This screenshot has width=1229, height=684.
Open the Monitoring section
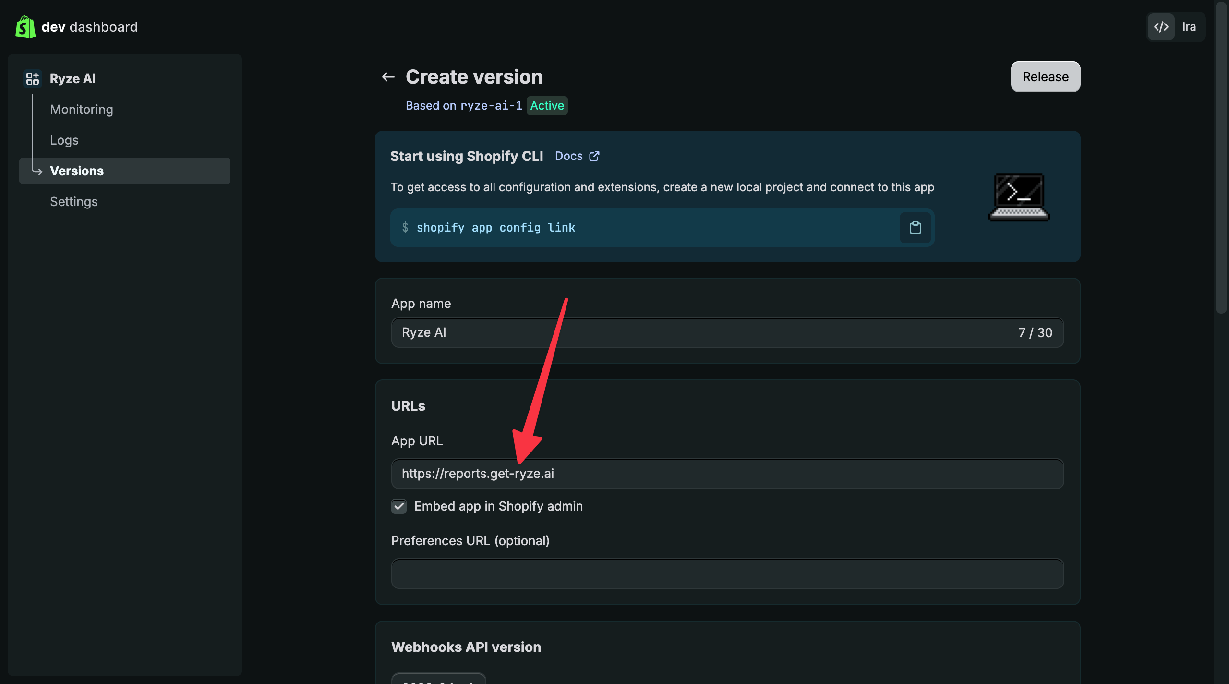coord(82,110)
